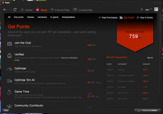163x114 pixels.
Task: Open the Community Contributor title
Action: [x=29, y=106]
